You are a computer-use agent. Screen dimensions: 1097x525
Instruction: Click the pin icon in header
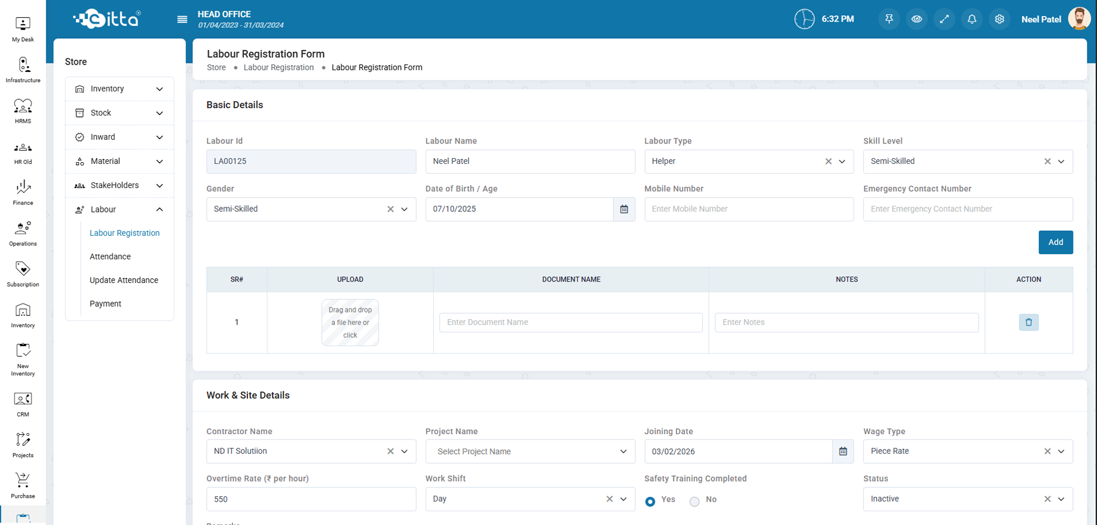tap(889, 19)
